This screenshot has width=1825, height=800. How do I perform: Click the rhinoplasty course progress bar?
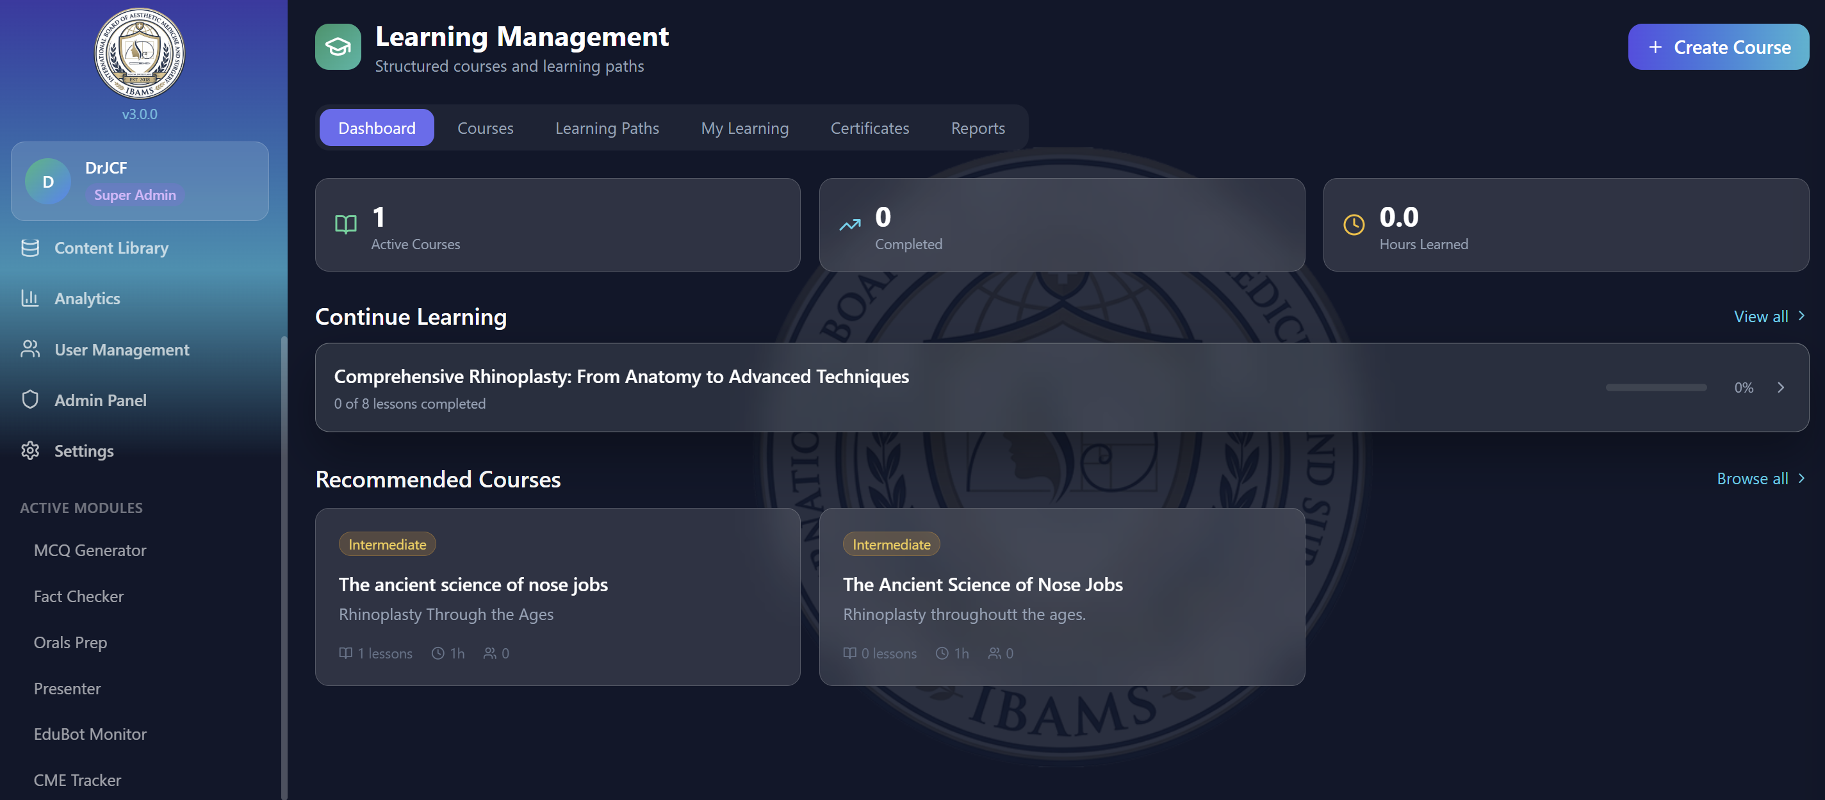coord(1656,388)
